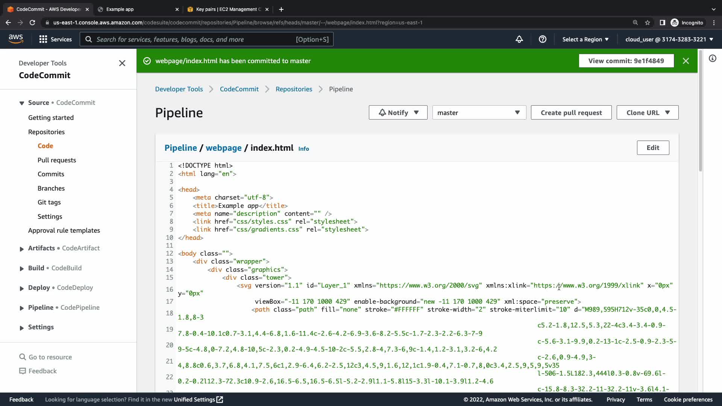Screen dimensions: 722x406
Task: Open the info panel icon at right
Action: click(712, 58)
